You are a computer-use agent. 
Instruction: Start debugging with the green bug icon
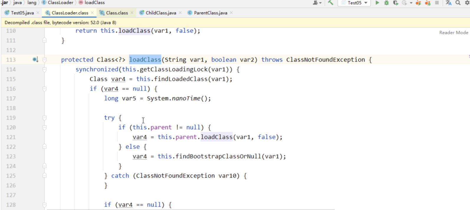tap(386, 3)
